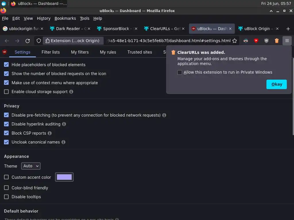Switch to the uBlock Origin add-ons browser tab
294x220 pixels.
(x=258, y=29)
